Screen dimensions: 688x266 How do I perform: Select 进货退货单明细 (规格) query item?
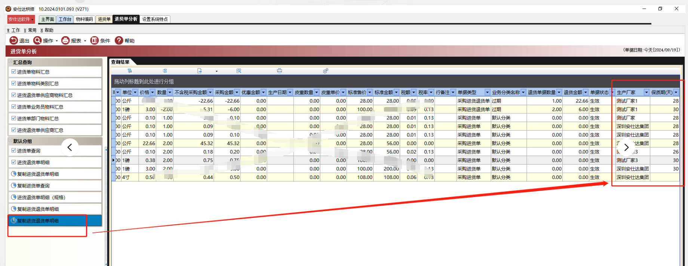point(41,197)
